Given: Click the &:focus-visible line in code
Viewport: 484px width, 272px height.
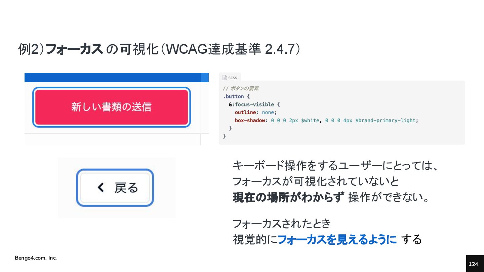Looking at the screenshot, I should pos(254,104).
